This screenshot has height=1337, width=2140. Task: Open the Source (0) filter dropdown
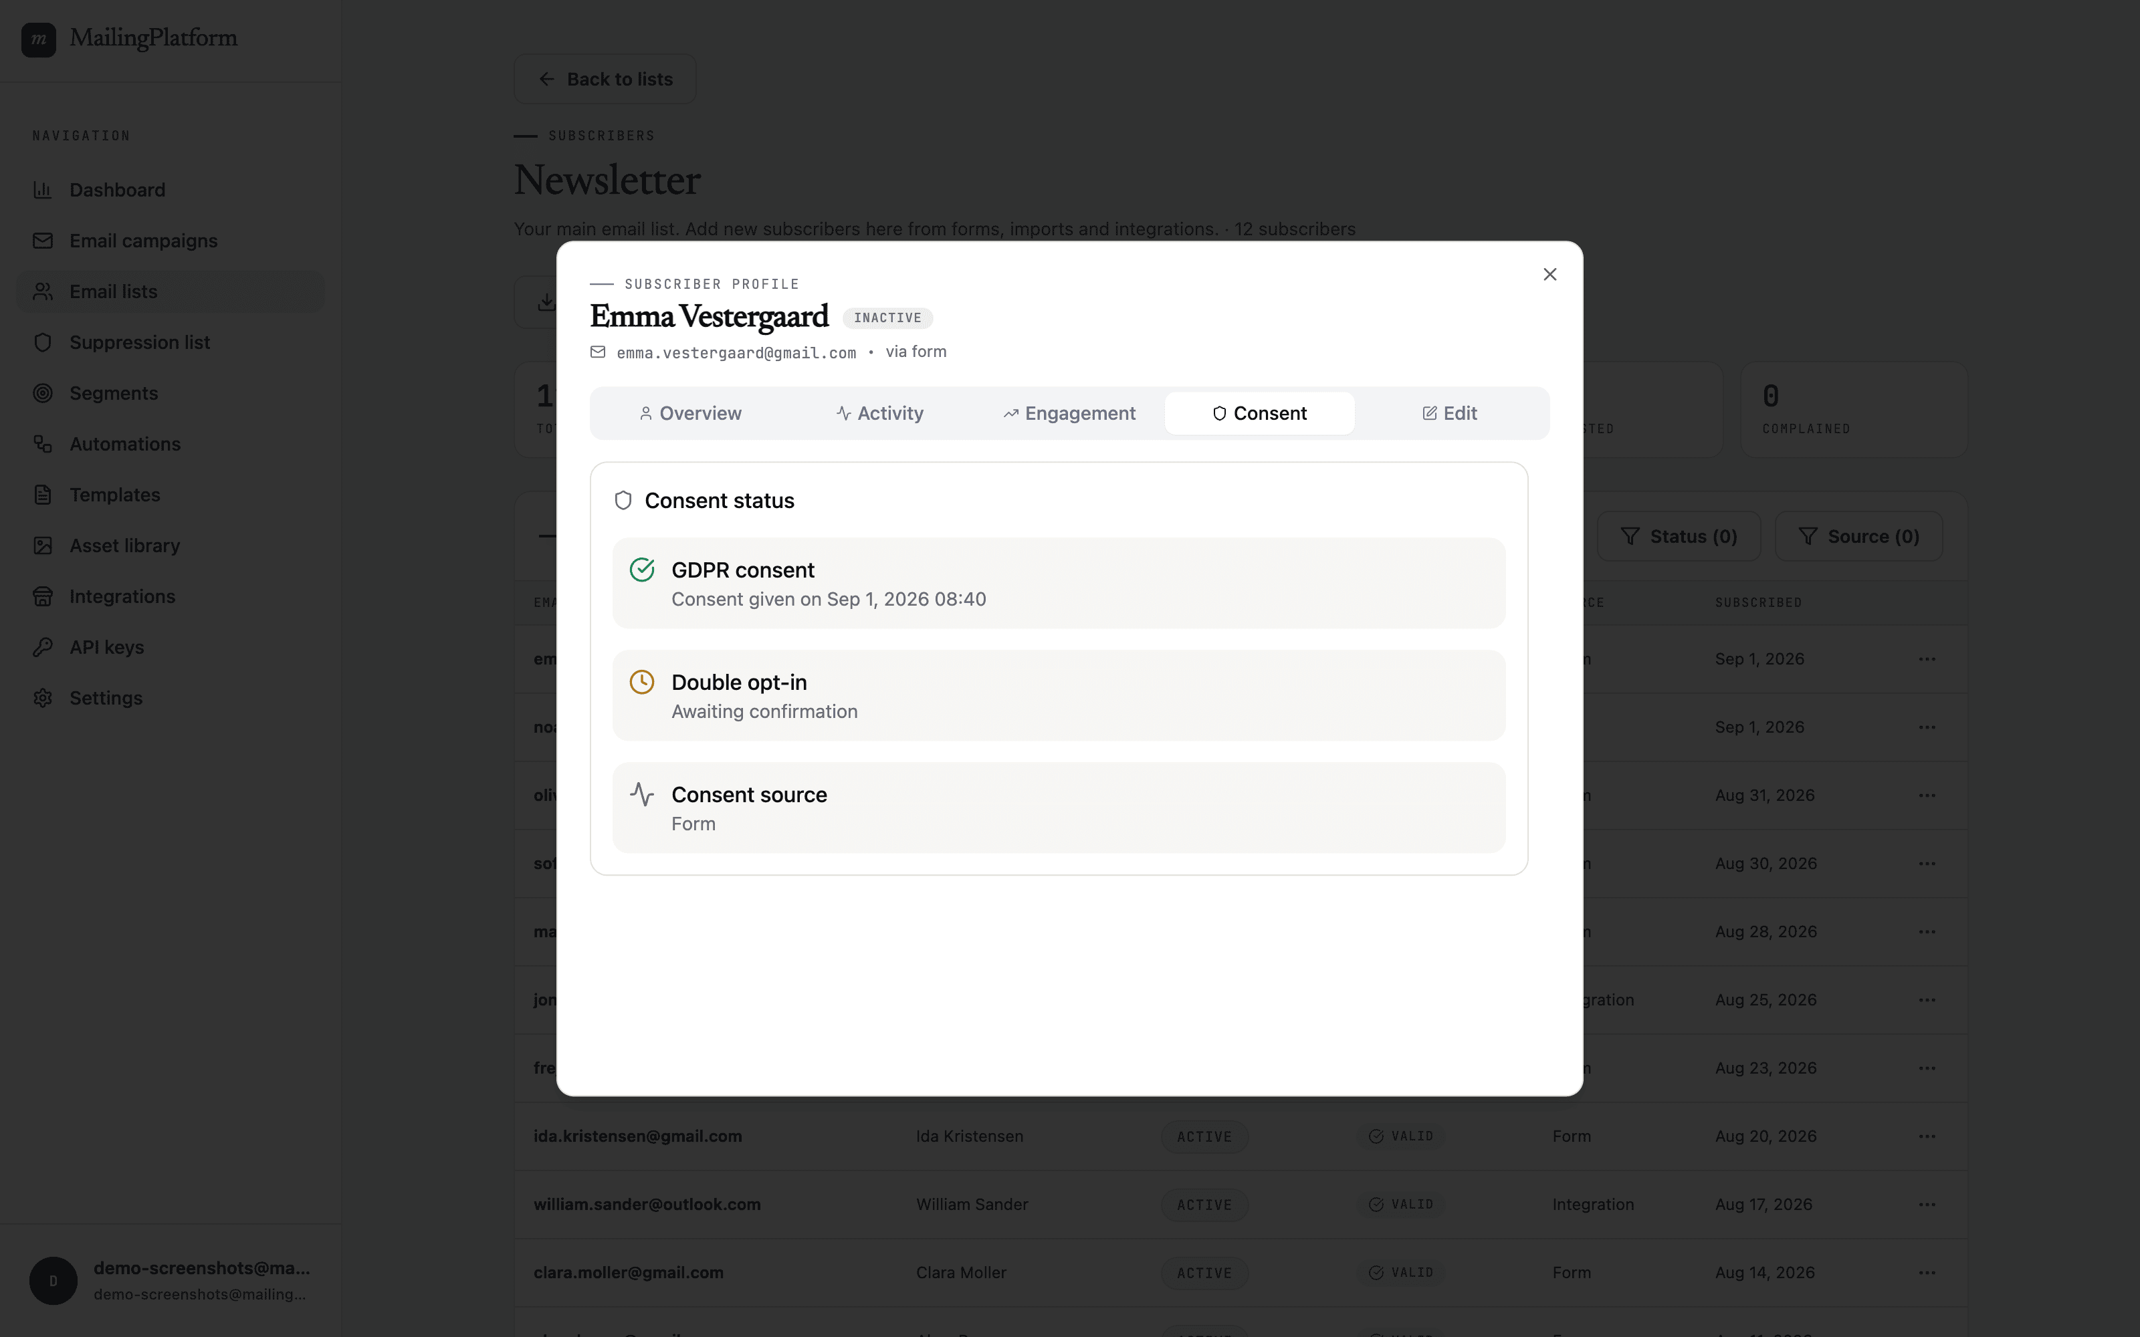[x=1859, y=537]
